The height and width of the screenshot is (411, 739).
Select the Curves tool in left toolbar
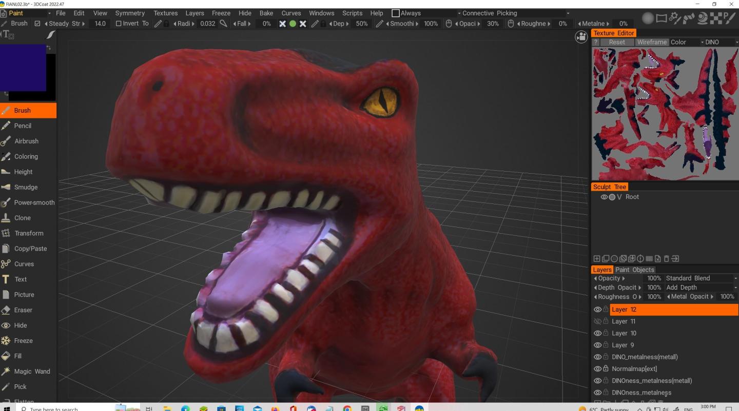28,264
